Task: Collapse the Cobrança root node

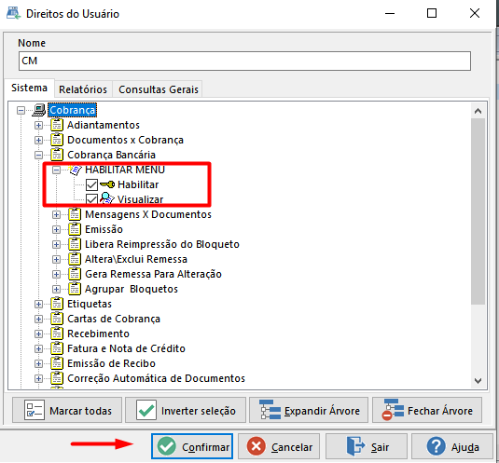Action: [21, 110]
